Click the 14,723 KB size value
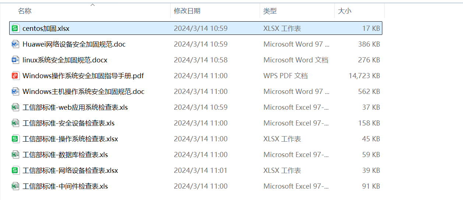This screenshot has height=200, width=463. click(x=364, y=76)
